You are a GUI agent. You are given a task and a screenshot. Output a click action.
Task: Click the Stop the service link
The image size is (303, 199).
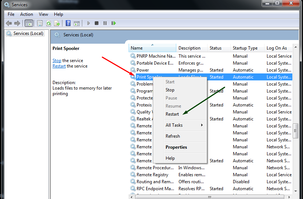57,61
